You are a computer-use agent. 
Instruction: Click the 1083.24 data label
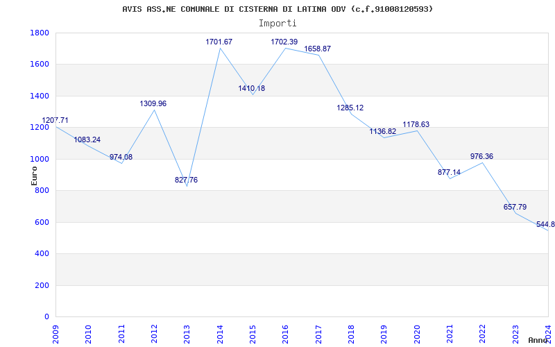87,140
